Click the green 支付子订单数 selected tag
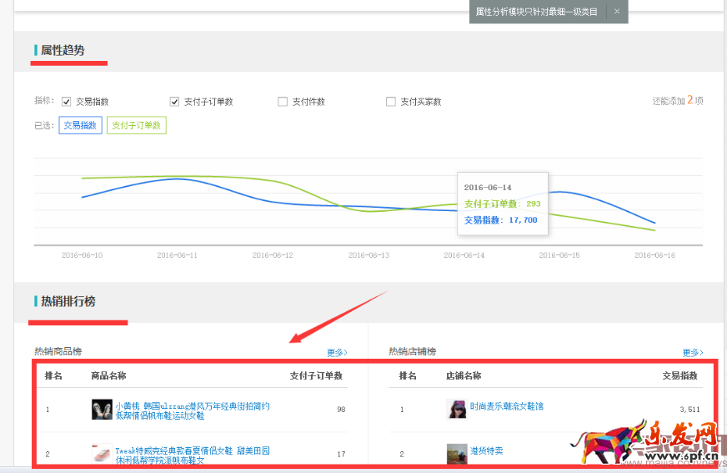The image size is (727, 473). pyautogui.click(x=138, y=125)
